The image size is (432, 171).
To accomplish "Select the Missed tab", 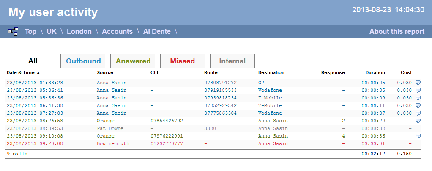I will click(182, 61).
